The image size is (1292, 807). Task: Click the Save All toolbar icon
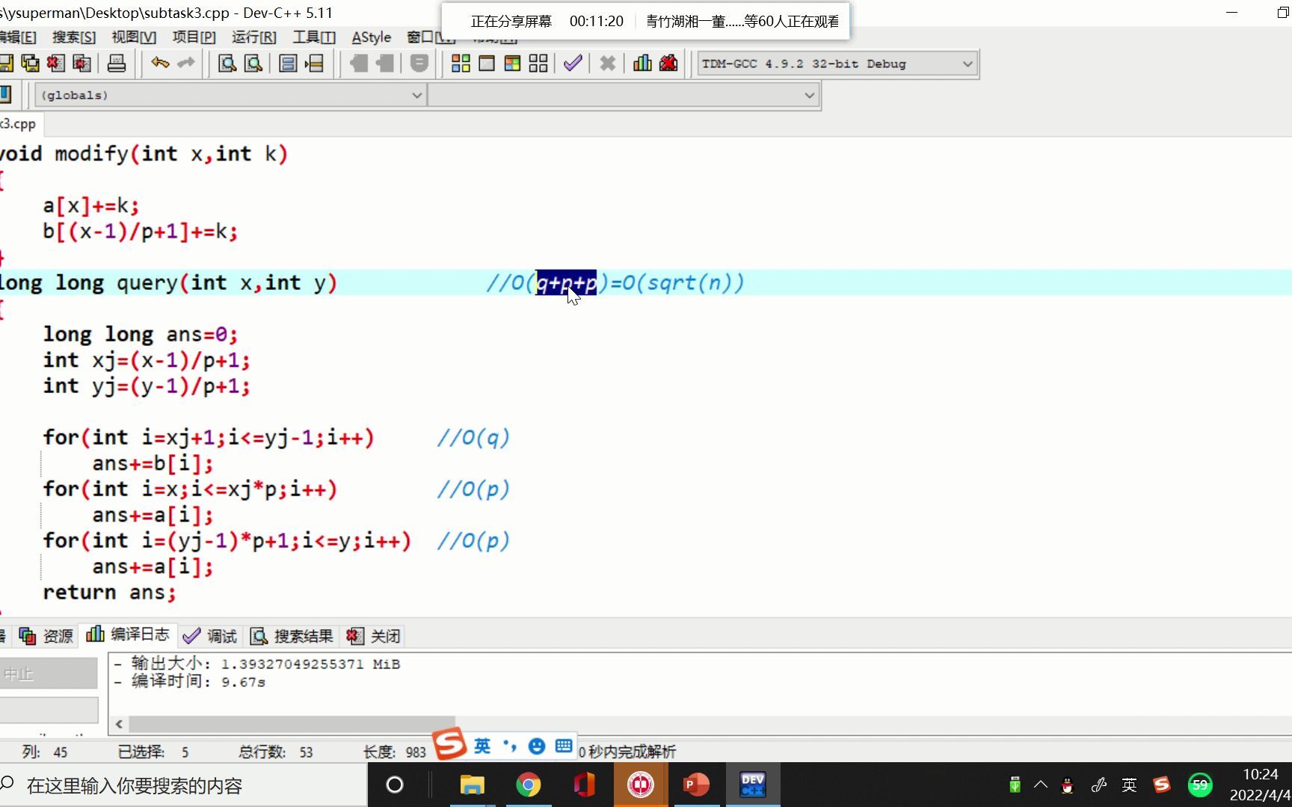(30, 64)
